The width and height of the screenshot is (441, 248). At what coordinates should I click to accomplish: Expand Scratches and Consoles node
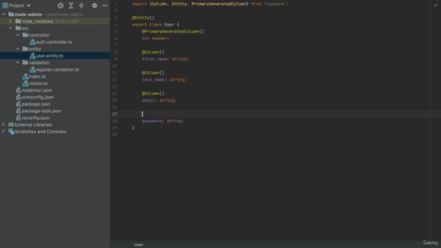3,132
